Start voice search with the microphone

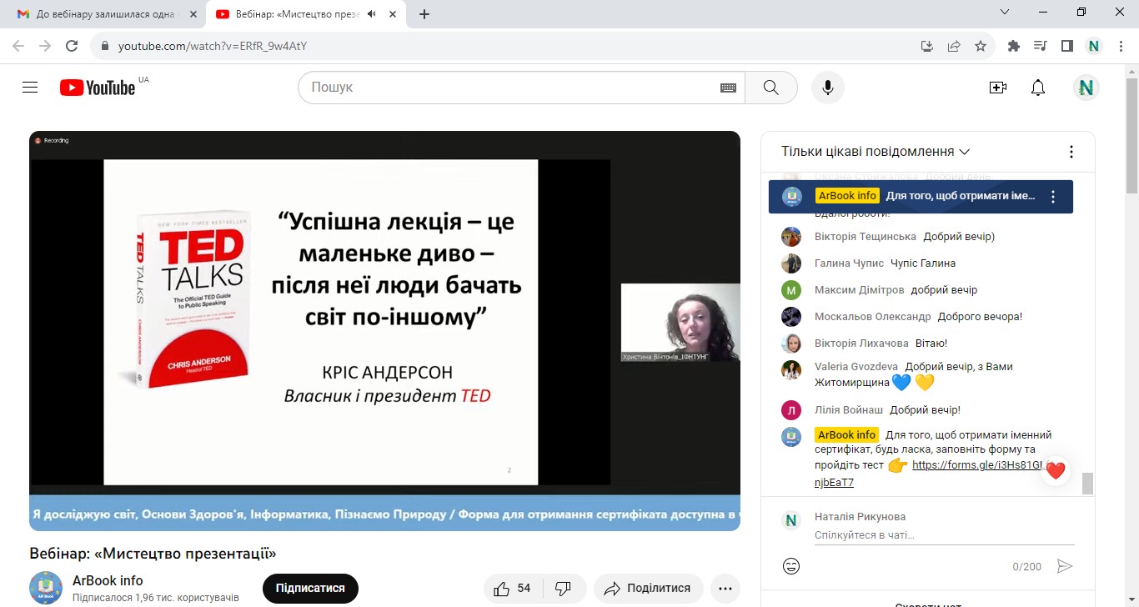[x=827, y=88]
